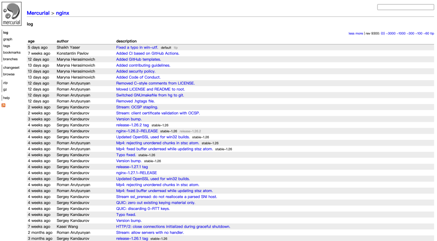This screenshot has height=241, width=437.
Task: Open the Mercurial breadcrumb link
Action: (38, 13)
